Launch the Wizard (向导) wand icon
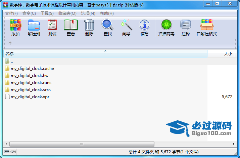Screen dimensions: 240x158 pos(126,25)
